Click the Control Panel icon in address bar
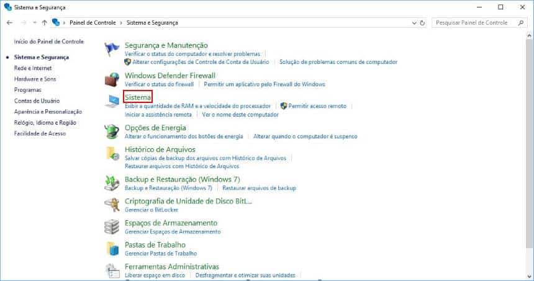Viewport: 534px width, 281px height. (56, 22)
